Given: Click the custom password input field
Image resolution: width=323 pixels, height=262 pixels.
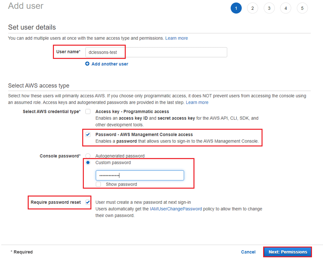Looking at the screenshot, I should coord(140,176).
